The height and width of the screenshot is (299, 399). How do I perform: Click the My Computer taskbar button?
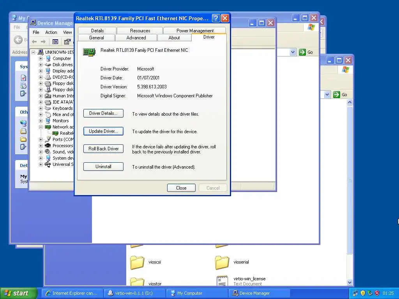(x=197, y=293)
